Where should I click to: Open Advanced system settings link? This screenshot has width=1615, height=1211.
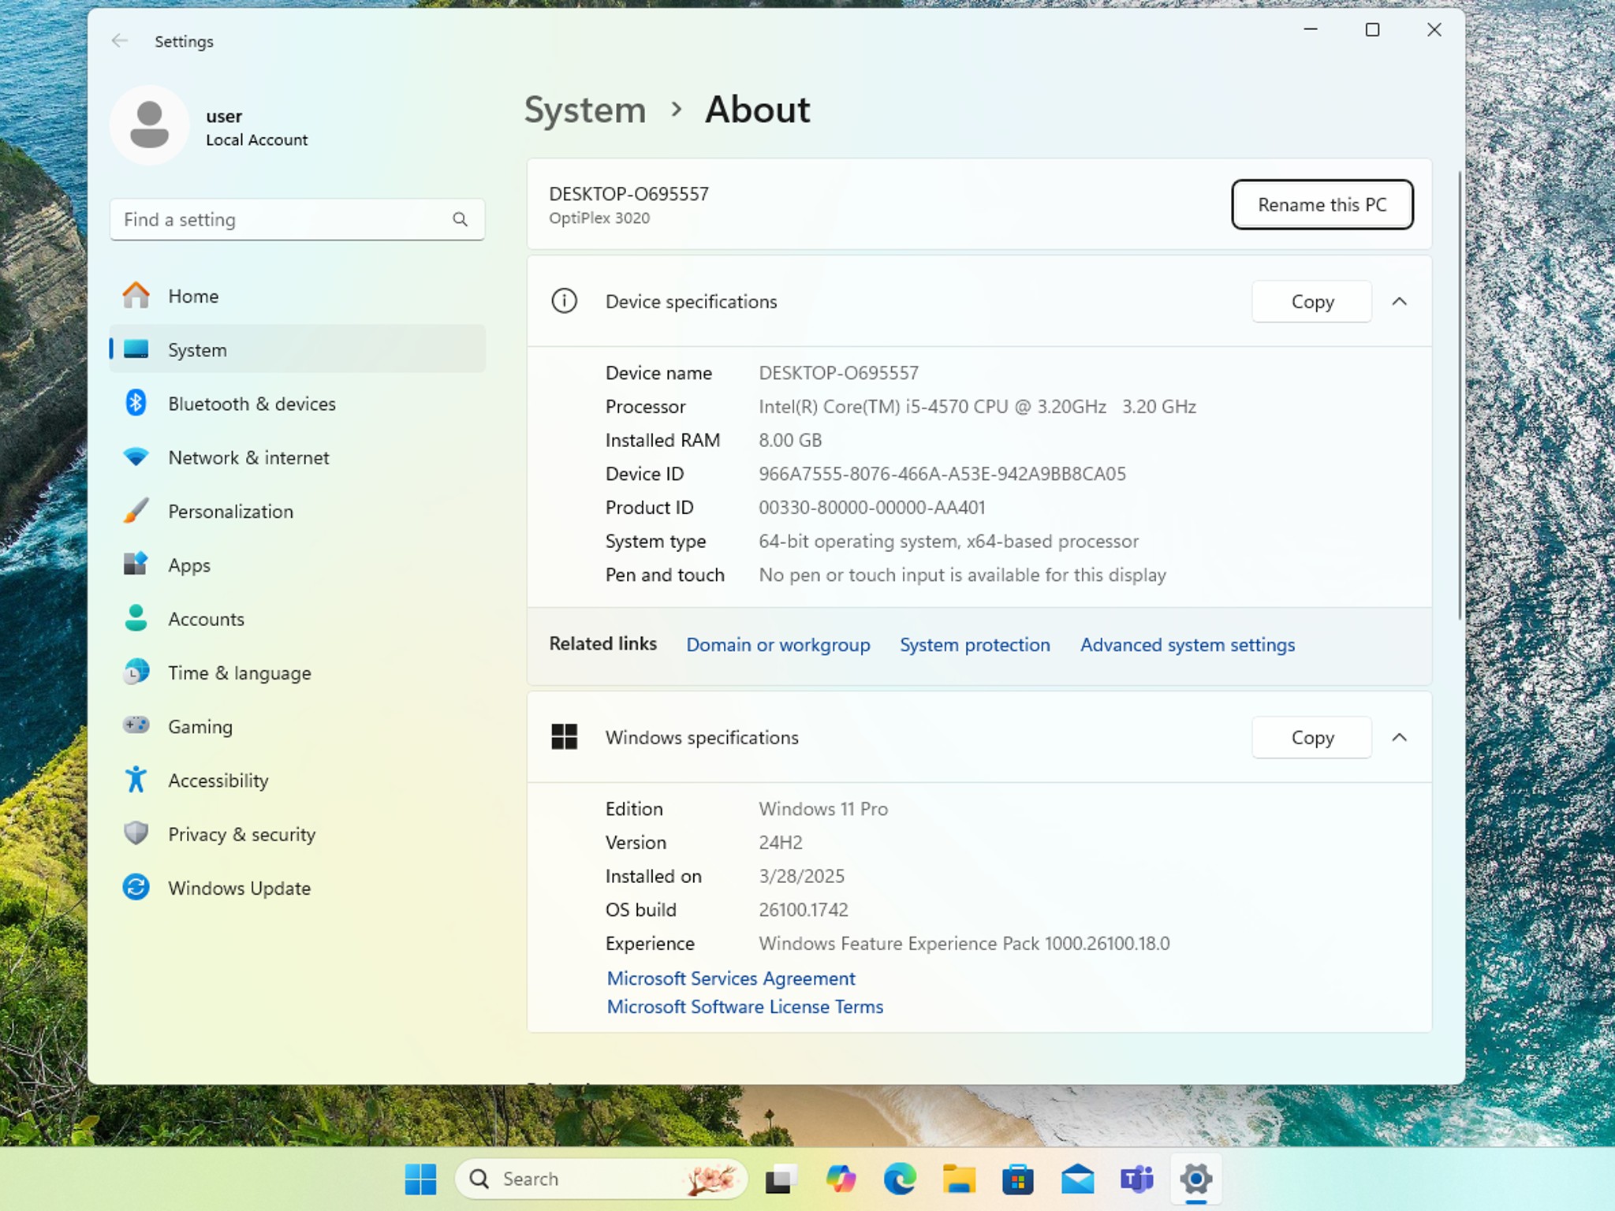1188,645
